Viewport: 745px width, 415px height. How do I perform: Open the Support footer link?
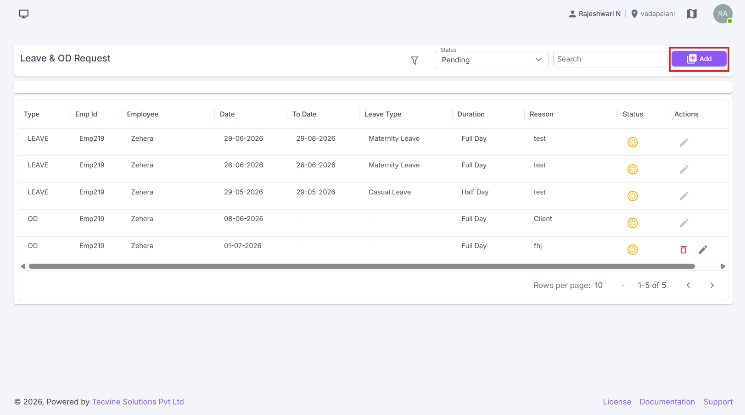coord(718,402)
